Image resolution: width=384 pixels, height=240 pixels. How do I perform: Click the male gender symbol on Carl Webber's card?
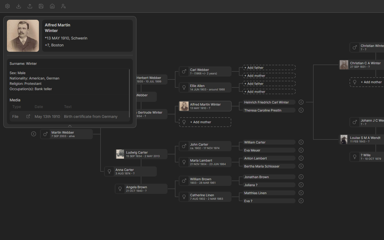[184, 71]
